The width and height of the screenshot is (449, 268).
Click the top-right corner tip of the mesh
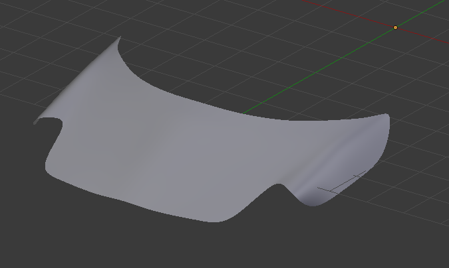387,115
